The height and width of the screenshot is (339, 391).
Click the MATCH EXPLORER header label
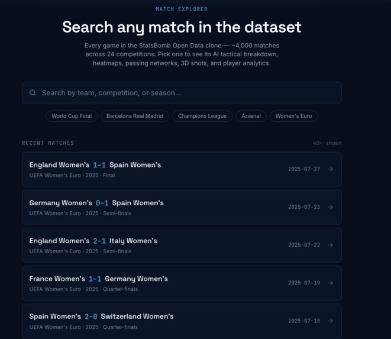(x=182, y=9)
